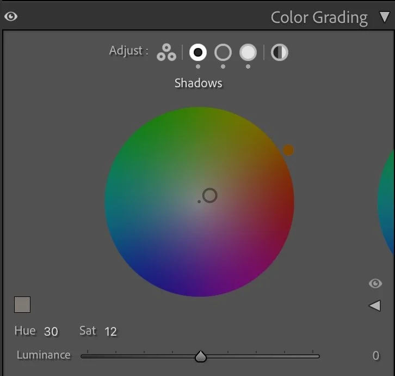Toggle Color Grading panel visibility eye
The width and height of the screenshot is (395, 376).
tap(11, 17)
